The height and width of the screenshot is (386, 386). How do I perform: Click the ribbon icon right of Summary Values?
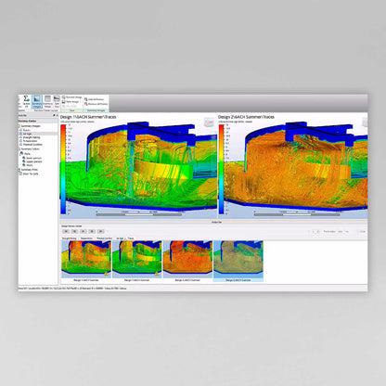point(57,102)
